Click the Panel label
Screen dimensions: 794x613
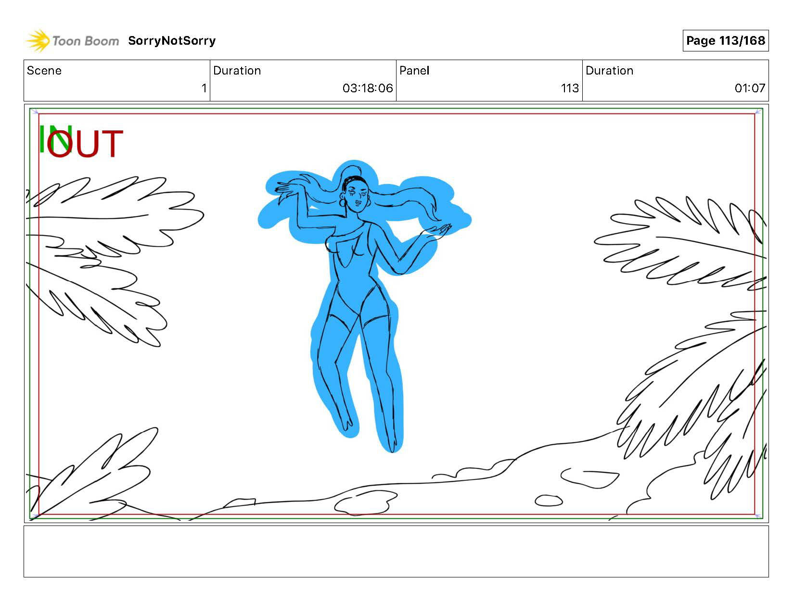coord(414,71)
